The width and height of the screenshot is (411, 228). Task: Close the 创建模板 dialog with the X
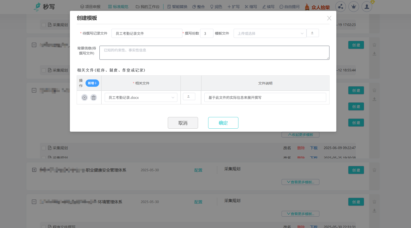[329, 18]
